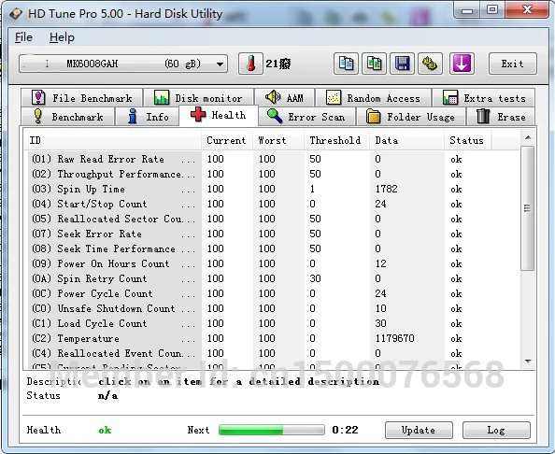The height and width of the screenshot is (454, 555).
Task: Switch to the Random Access tab
Action: pos(373,98)
